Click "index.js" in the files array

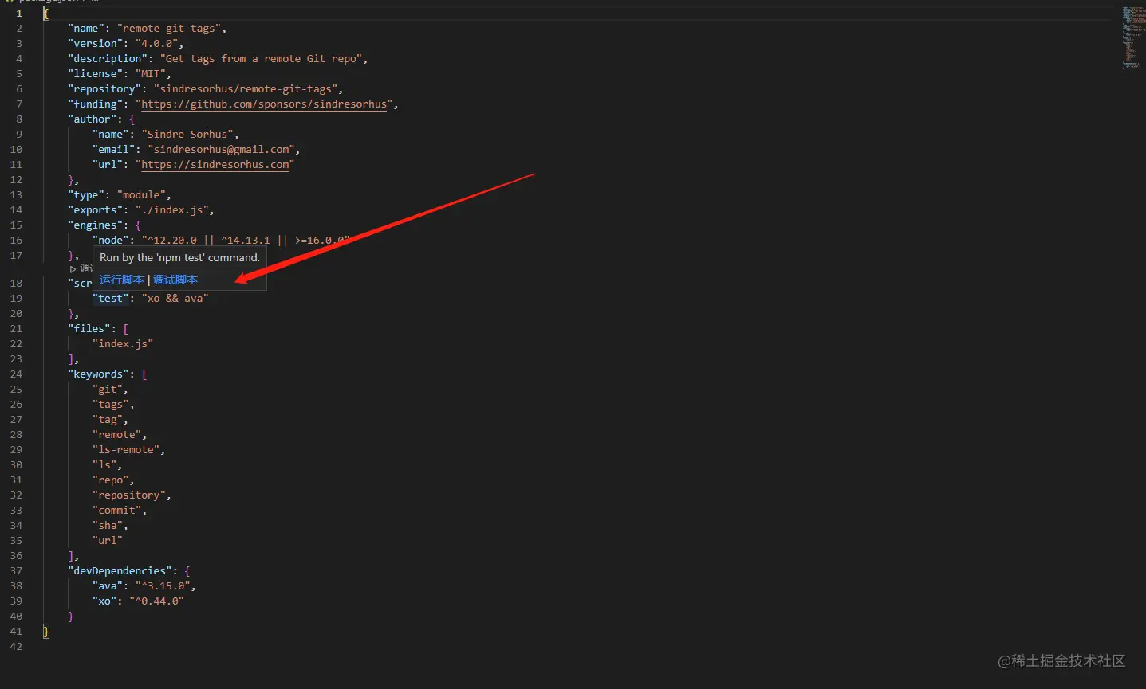point(123,344)
